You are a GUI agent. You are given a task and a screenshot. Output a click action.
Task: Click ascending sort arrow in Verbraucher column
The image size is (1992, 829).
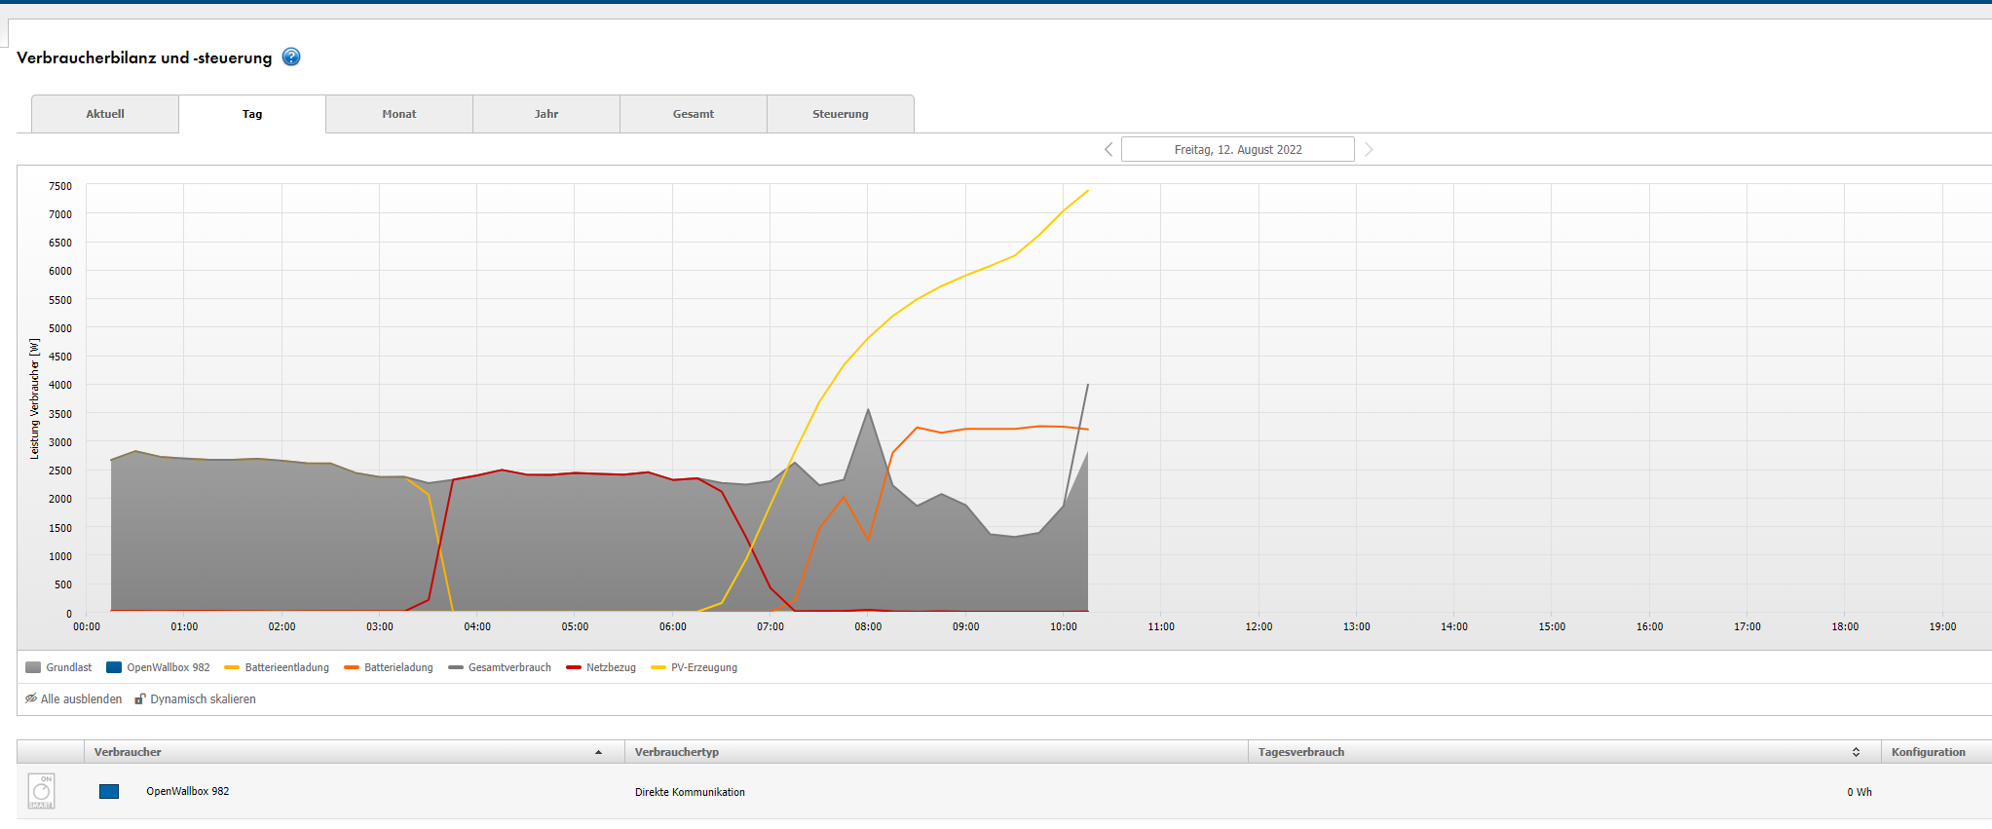tap(598, 752)
